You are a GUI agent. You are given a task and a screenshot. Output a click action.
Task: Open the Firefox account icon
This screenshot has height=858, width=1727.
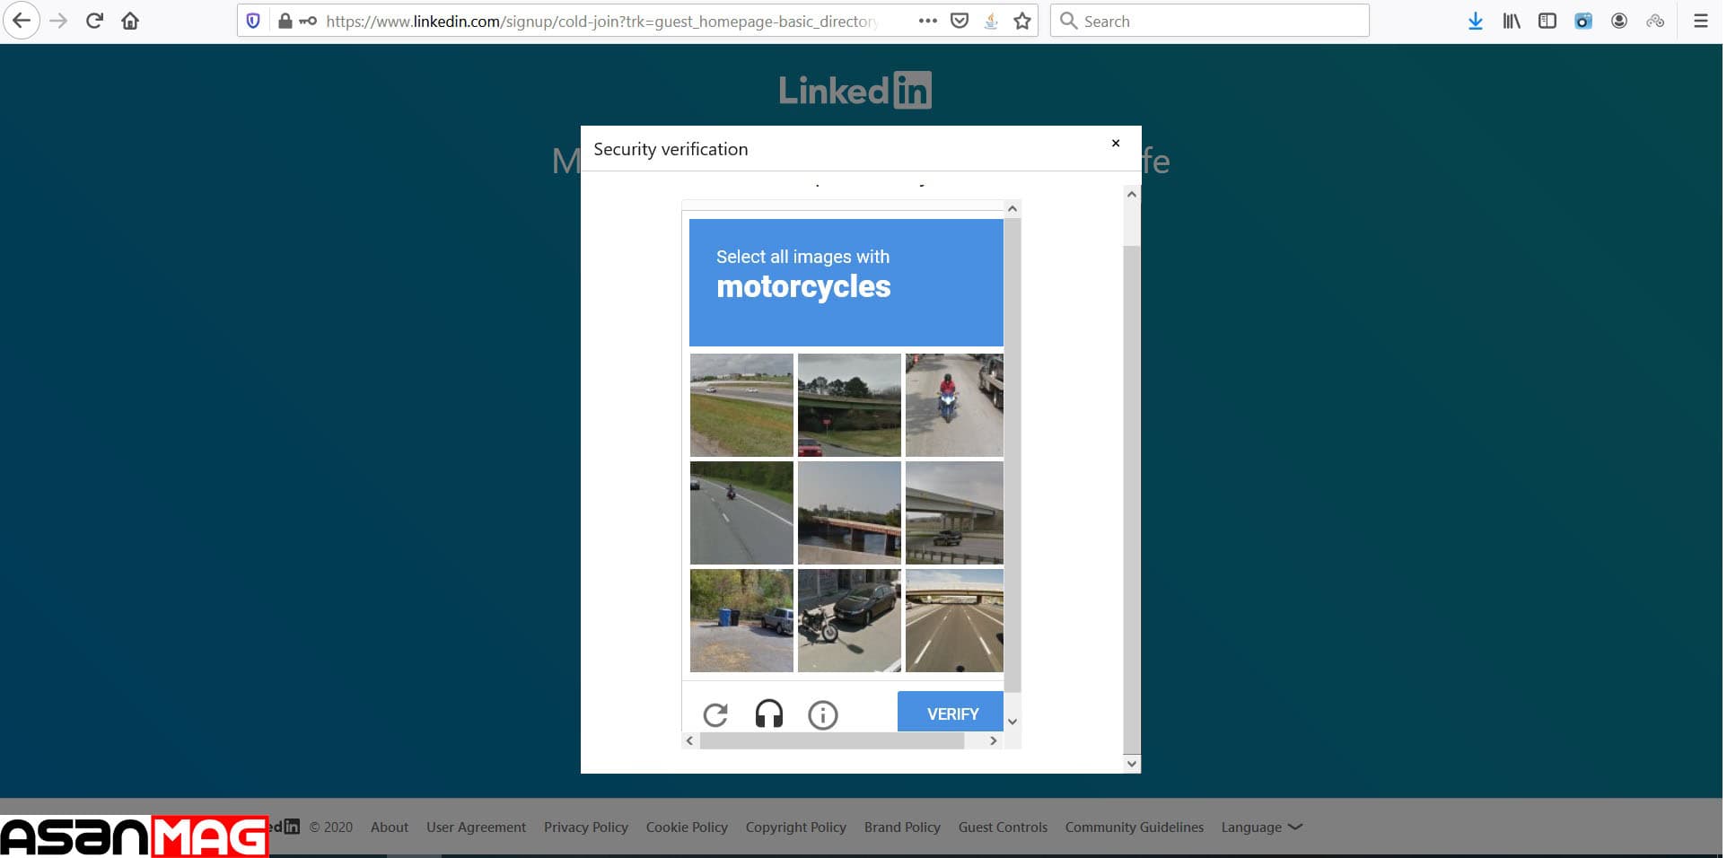pyautogui.click(x=1619, y=21)
